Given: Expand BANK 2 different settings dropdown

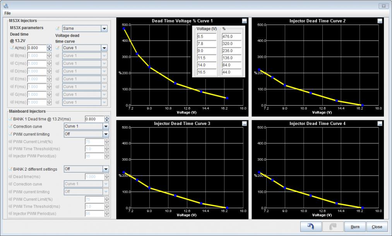Looking at the screenshot, I should pos(106,169).
